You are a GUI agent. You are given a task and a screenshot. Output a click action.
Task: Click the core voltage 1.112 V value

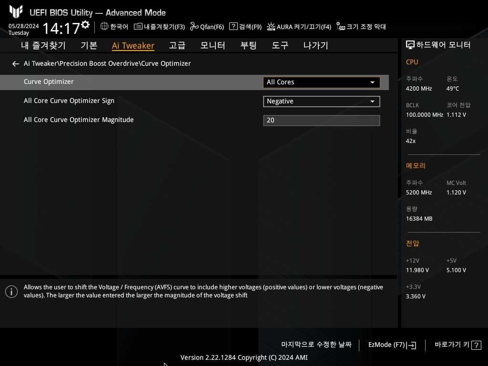pyautogui.click(x=456, y=115)
